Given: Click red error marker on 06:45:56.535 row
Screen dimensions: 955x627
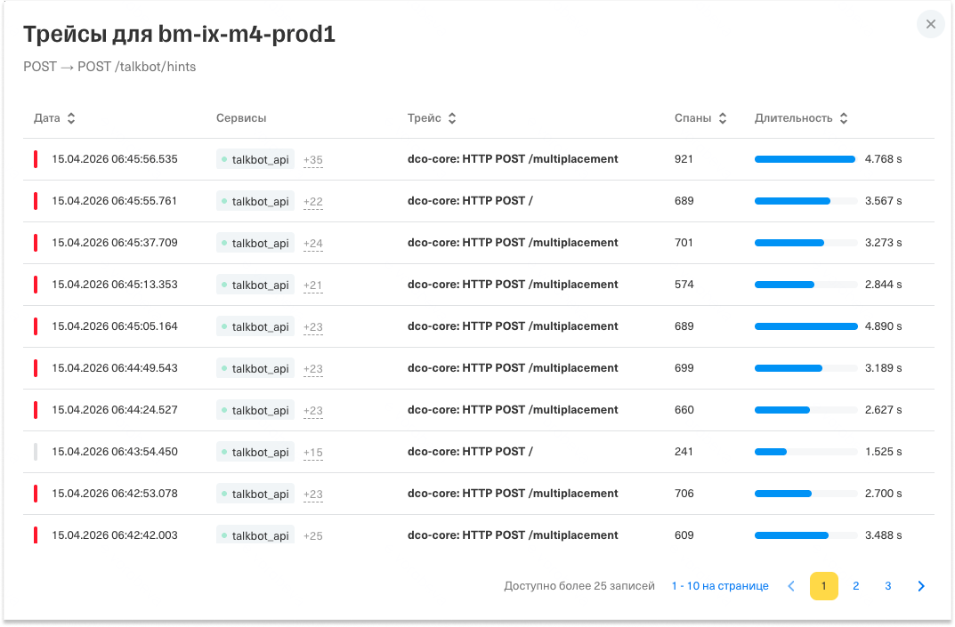Looking at the screenshot, I should click(x=36, y=159).
